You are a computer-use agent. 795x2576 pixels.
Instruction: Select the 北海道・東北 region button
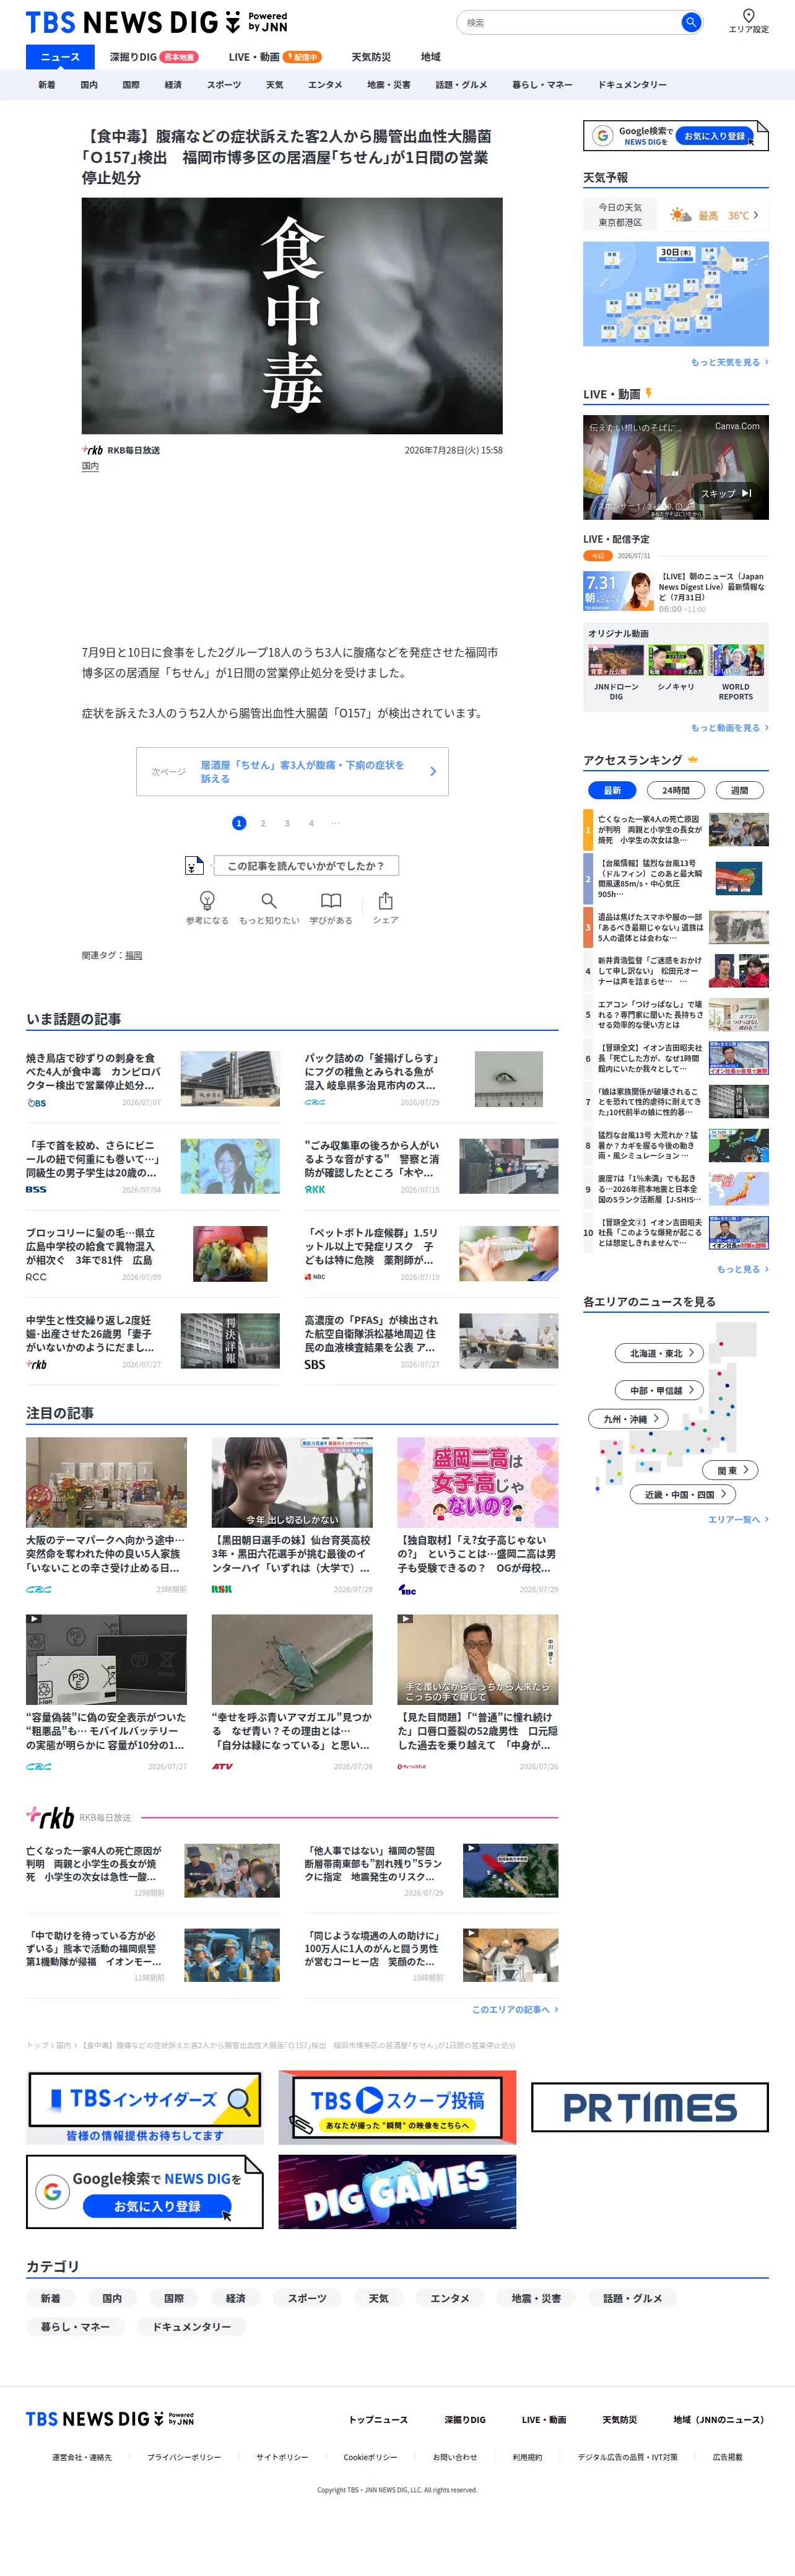660,1353
